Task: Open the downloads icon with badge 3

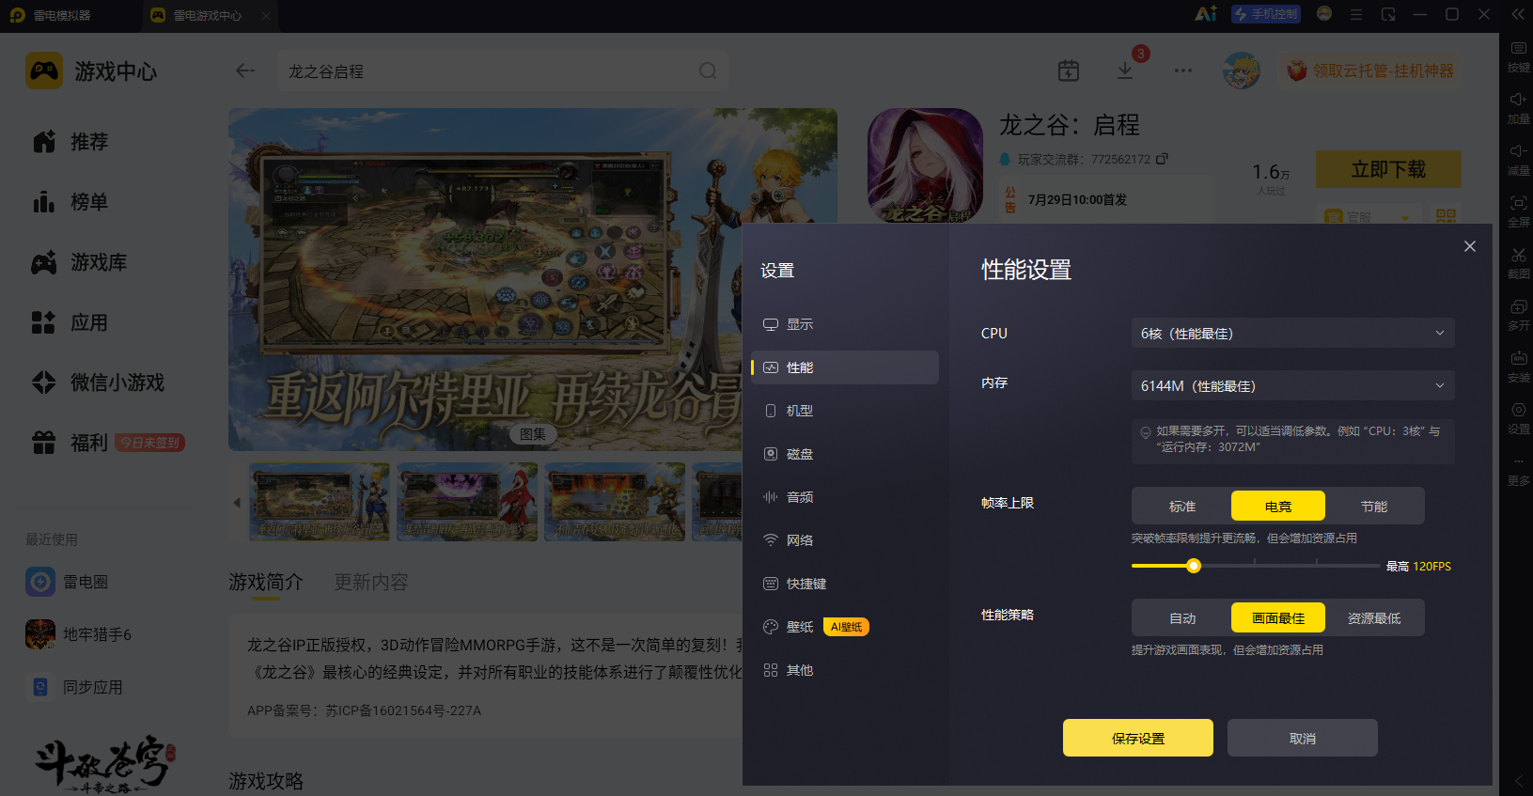Action: [x=1125, y=70]
